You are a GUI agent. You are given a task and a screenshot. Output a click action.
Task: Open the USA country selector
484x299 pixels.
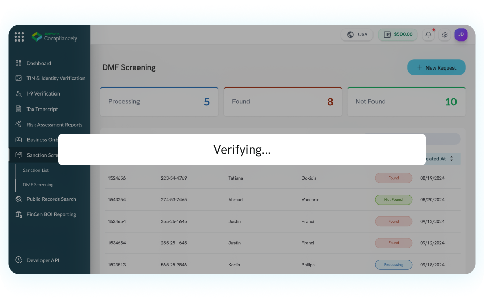(357, 35)
